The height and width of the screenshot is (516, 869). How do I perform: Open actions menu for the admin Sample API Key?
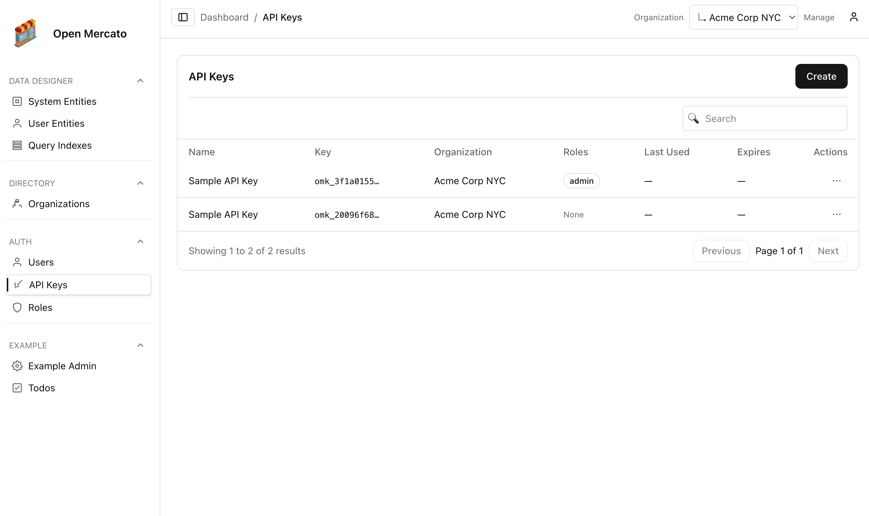tap(837, 180)
